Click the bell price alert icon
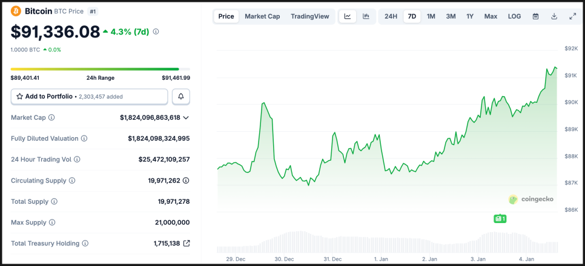The image size is (585, 266). click(x=181, y=97)
